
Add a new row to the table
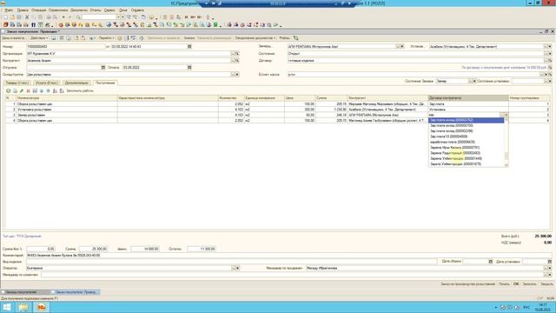tap(9, 90)
